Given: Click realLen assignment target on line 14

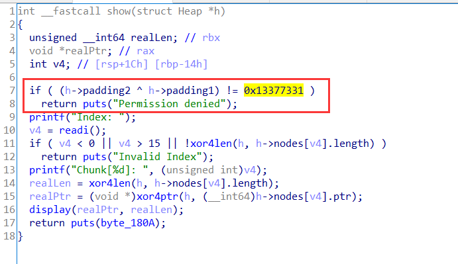Looking at the screenshot, I should 50,183.
